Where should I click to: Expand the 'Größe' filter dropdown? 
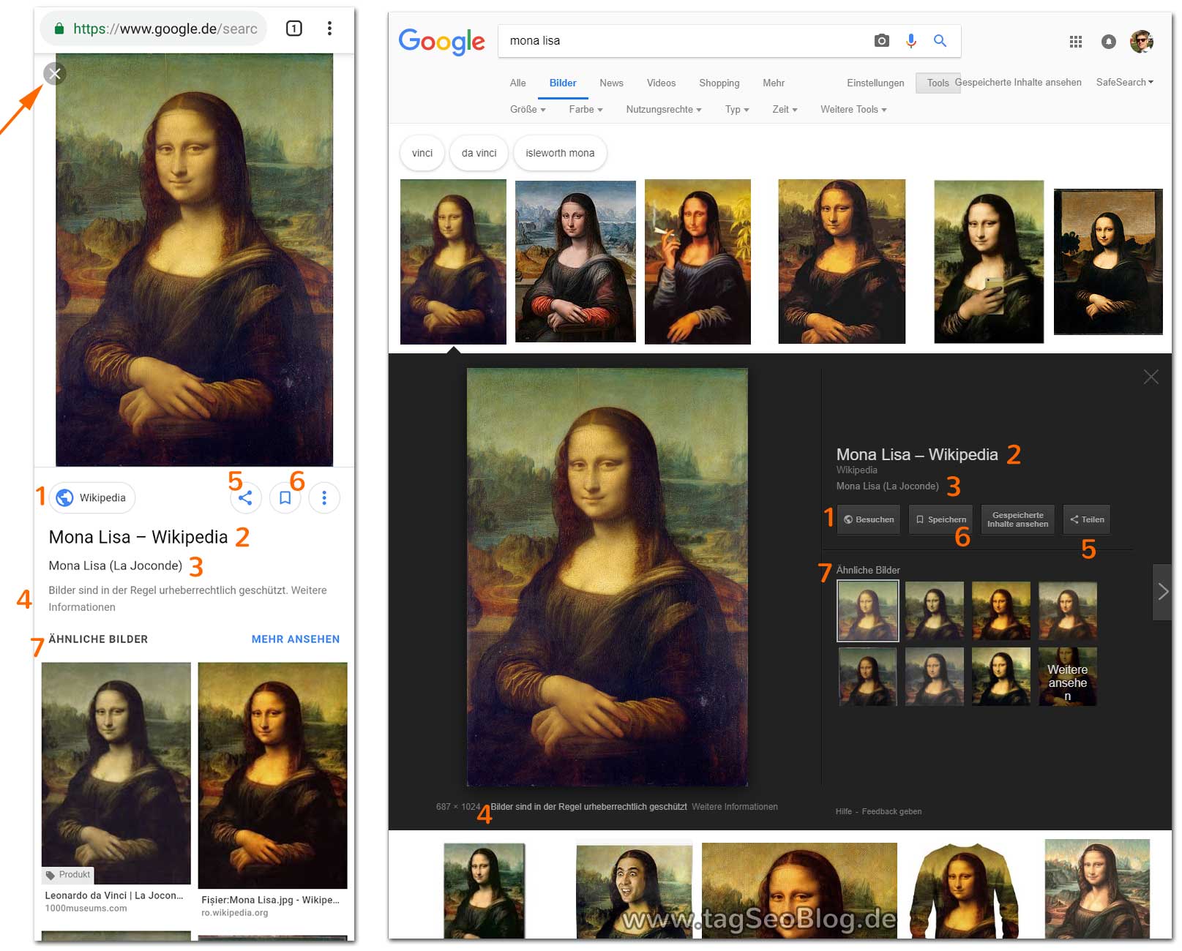[x=528, y=109]
